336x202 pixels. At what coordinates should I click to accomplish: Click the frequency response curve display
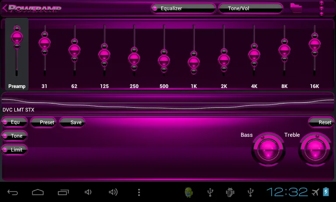[x=168, y=103]
